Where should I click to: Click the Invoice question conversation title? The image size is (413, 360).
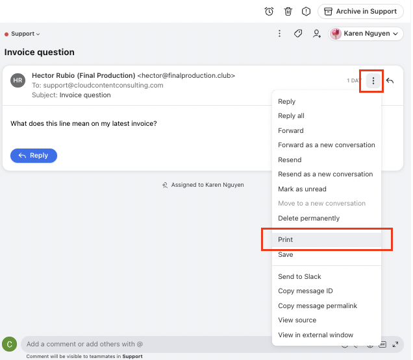39,53
